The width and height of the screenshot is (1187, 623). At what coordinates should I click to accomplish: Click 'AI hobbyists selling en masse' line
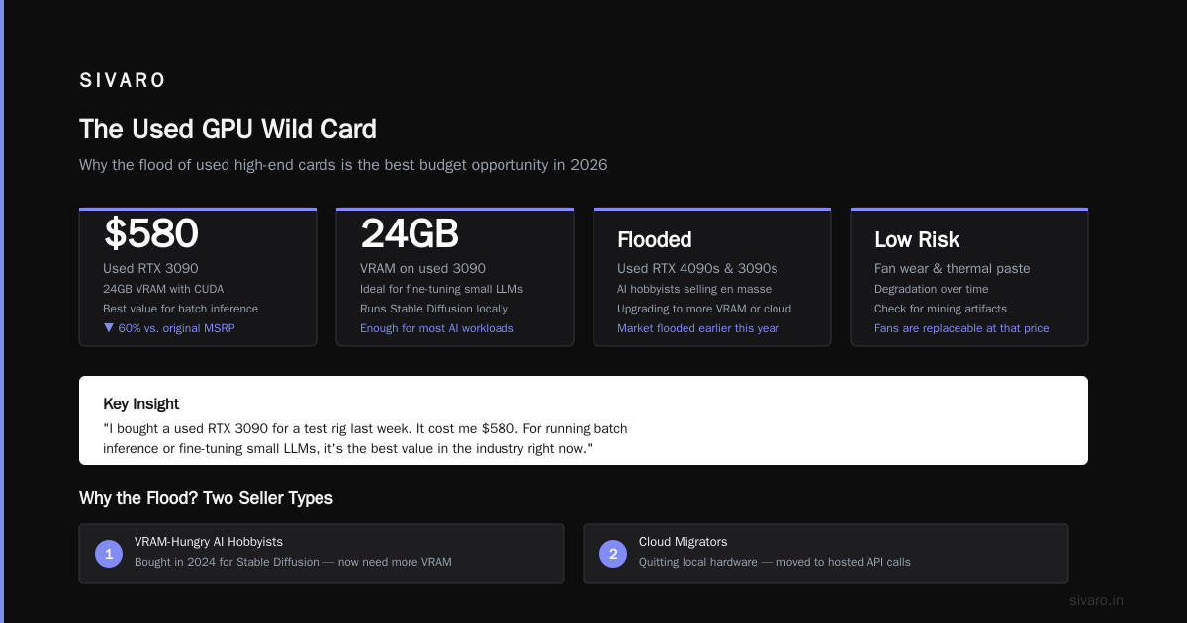(x=693, y=289)
